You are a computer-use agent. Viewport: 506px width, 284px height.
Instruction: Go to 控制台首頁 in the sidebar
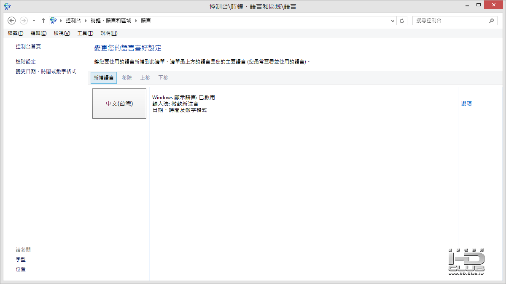(x=28, y=47)
